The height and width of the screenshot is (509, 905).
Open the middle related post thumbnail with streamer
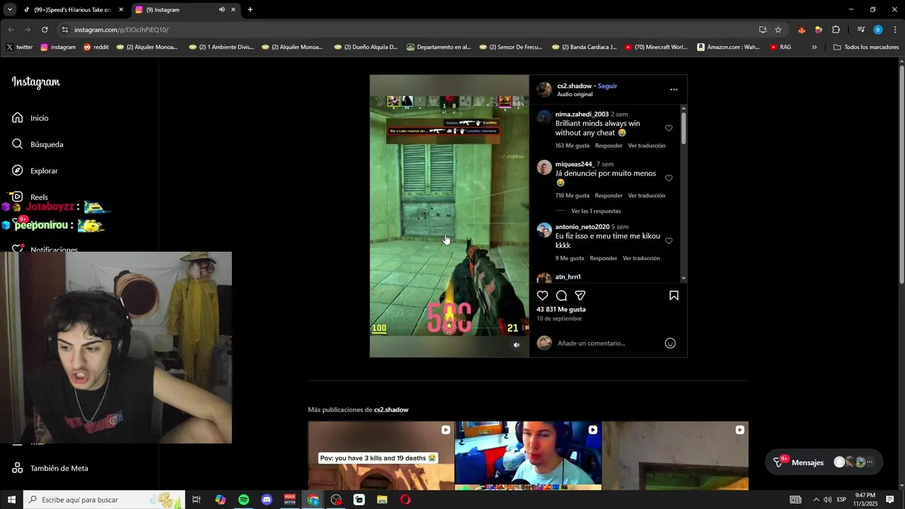(x=528, y=456)
